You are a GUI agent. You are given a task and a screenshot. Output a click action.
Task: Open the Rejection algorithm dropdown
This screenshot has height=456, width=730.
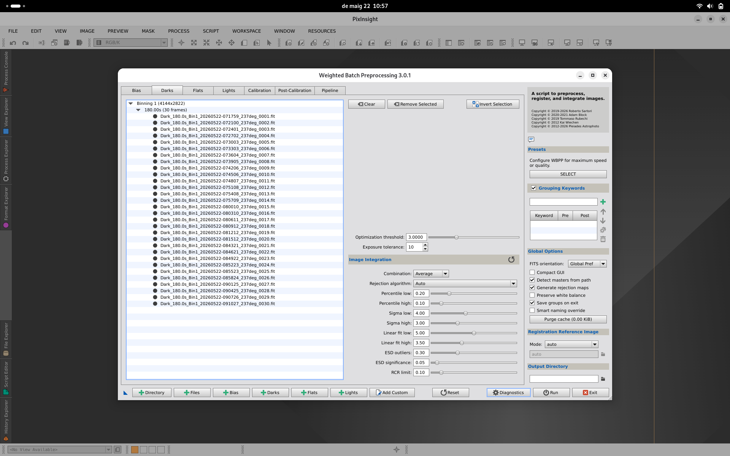click(x=465, y=283)
